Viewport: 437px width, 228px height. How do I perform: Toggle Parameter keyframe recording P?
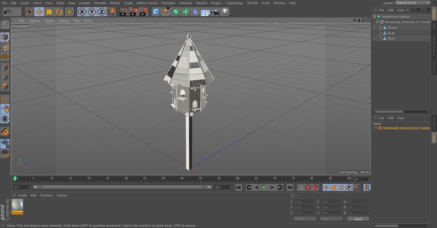point(349,187)
